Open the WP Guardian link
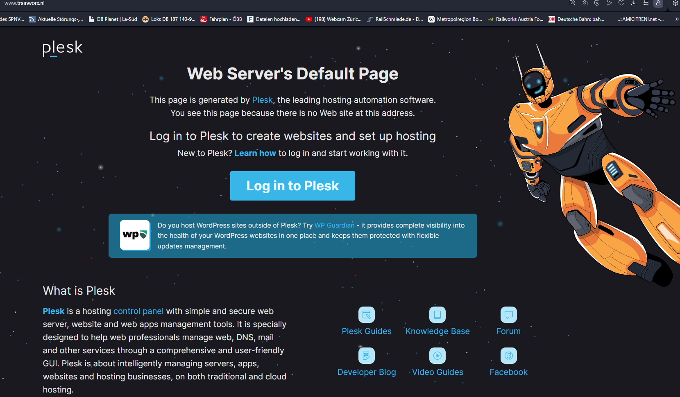The image size is (680, 397). [334, 225]
